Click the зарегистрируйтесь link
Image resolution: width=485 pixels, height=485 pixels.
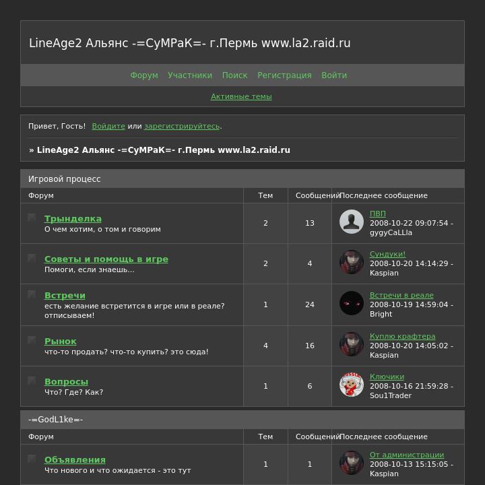coord(182,126)
